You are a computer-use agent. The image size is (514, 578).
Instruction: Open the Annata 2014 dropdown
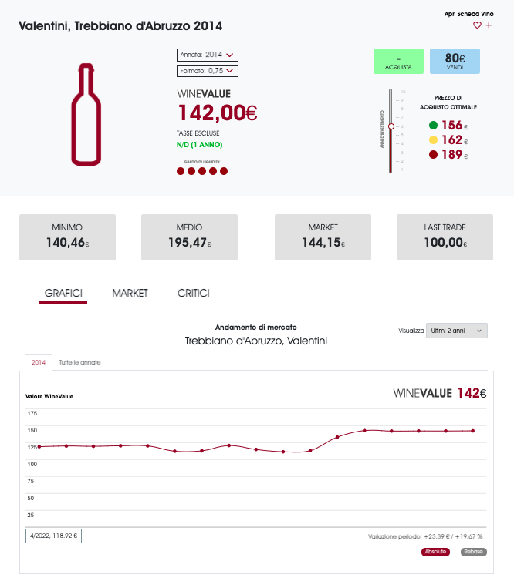click(x=207, y=55)
